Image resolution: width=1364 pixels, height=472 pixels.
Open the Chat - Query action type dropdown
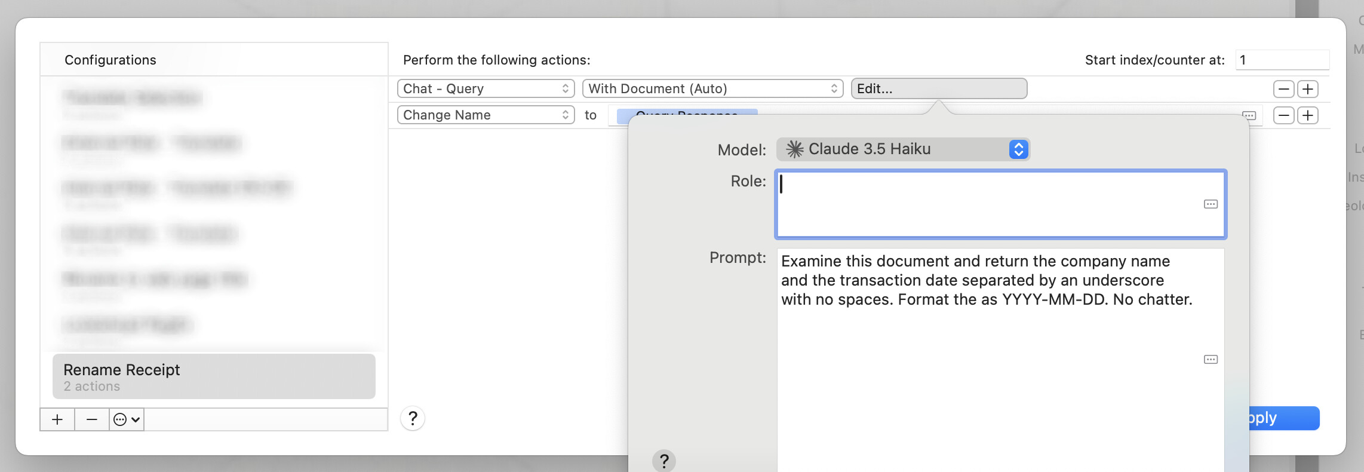click(486, 89)
